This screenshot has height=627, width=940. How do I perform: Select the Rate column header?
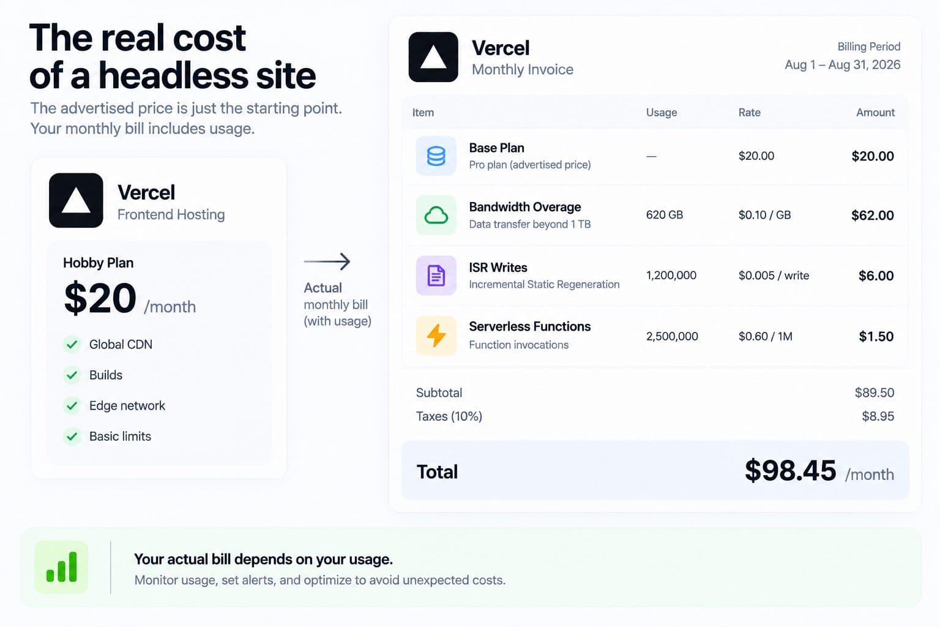coord(749,113)
